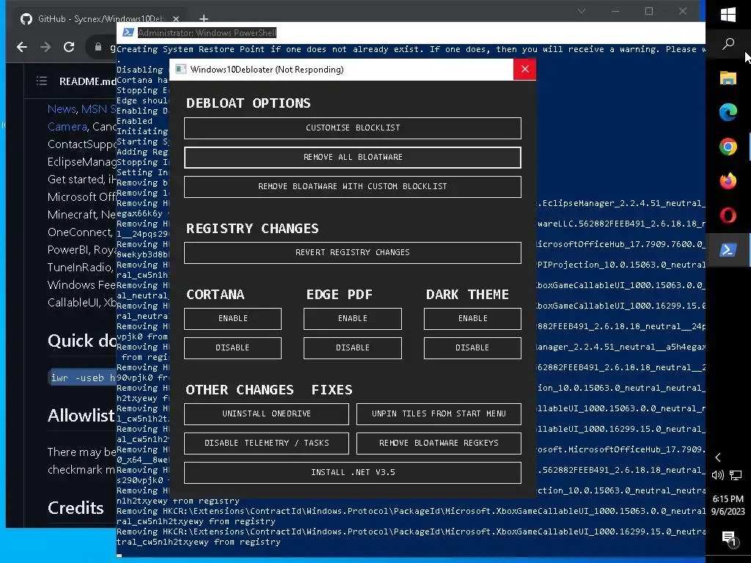This screenshot has width=751, height=563.
Task: Click the iwr -useb code snippet
Action: click(84, 378)
